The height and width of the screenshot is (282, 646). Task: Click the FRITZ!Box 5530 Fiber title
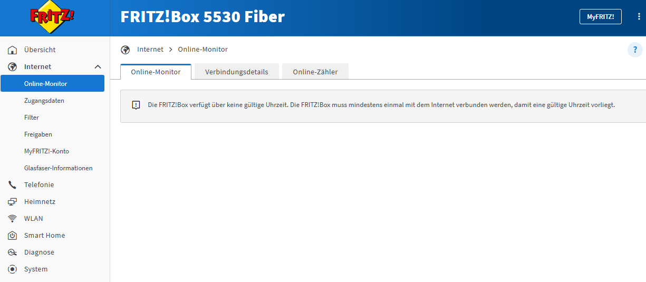(x=203, y=17)
